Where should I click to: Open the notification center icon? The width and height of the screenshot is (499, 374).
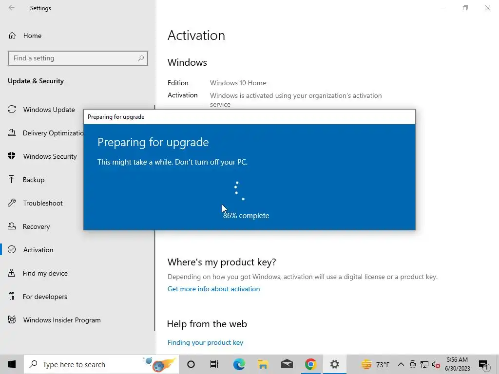[483, 364]
